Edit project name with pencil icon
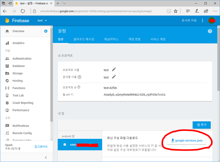Screen dimensions: 220x162 [114, 69]
